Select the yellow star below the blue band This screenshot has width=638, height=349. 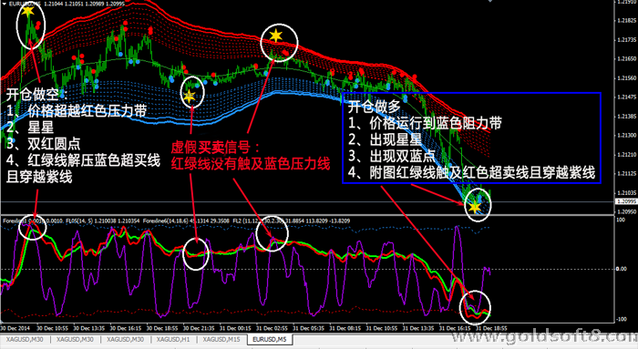click(x=189, y=97)
